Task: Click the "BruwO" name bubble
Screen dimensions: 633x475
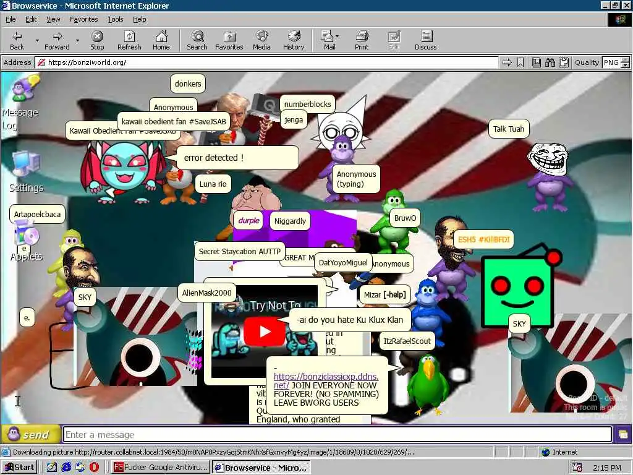Action: pos(405,218)
